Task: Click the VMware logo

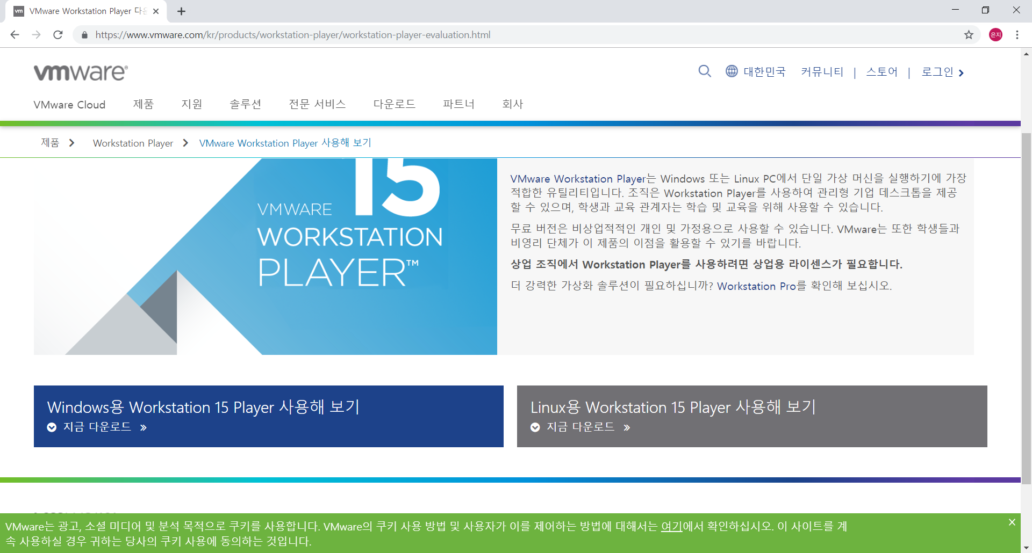Action: [x=81, y=72]
